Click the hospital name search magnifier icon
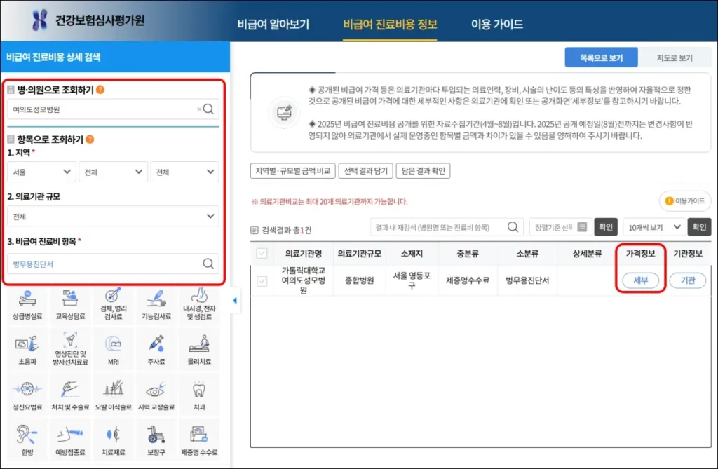718x469 pixels. 208,109
